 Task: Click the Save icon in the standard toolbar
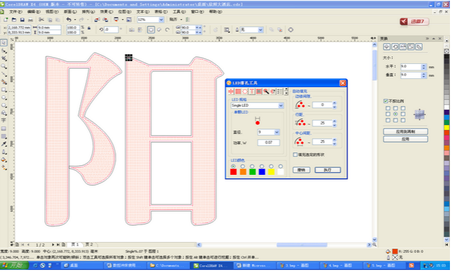click(x=22, y=20)
